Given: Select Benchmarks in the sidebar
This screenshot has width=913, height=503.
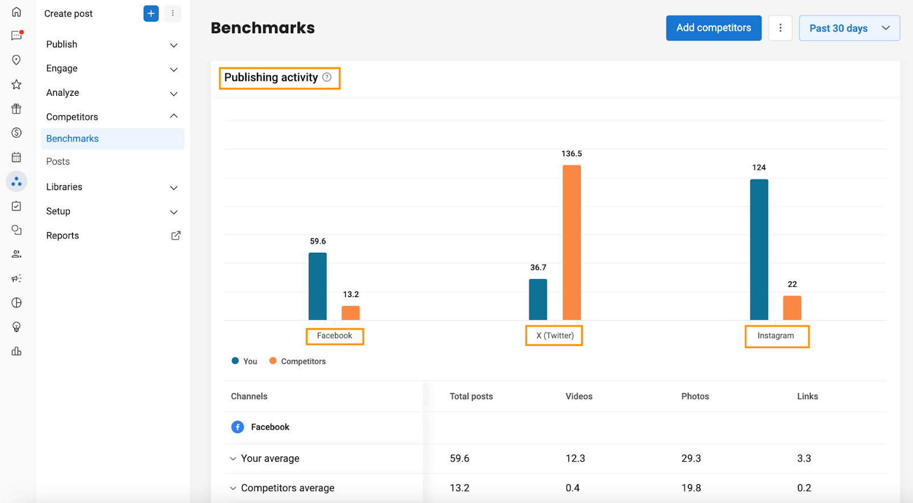Looking at the screenshot, I should pyautogui.click(x=112, y=139).
